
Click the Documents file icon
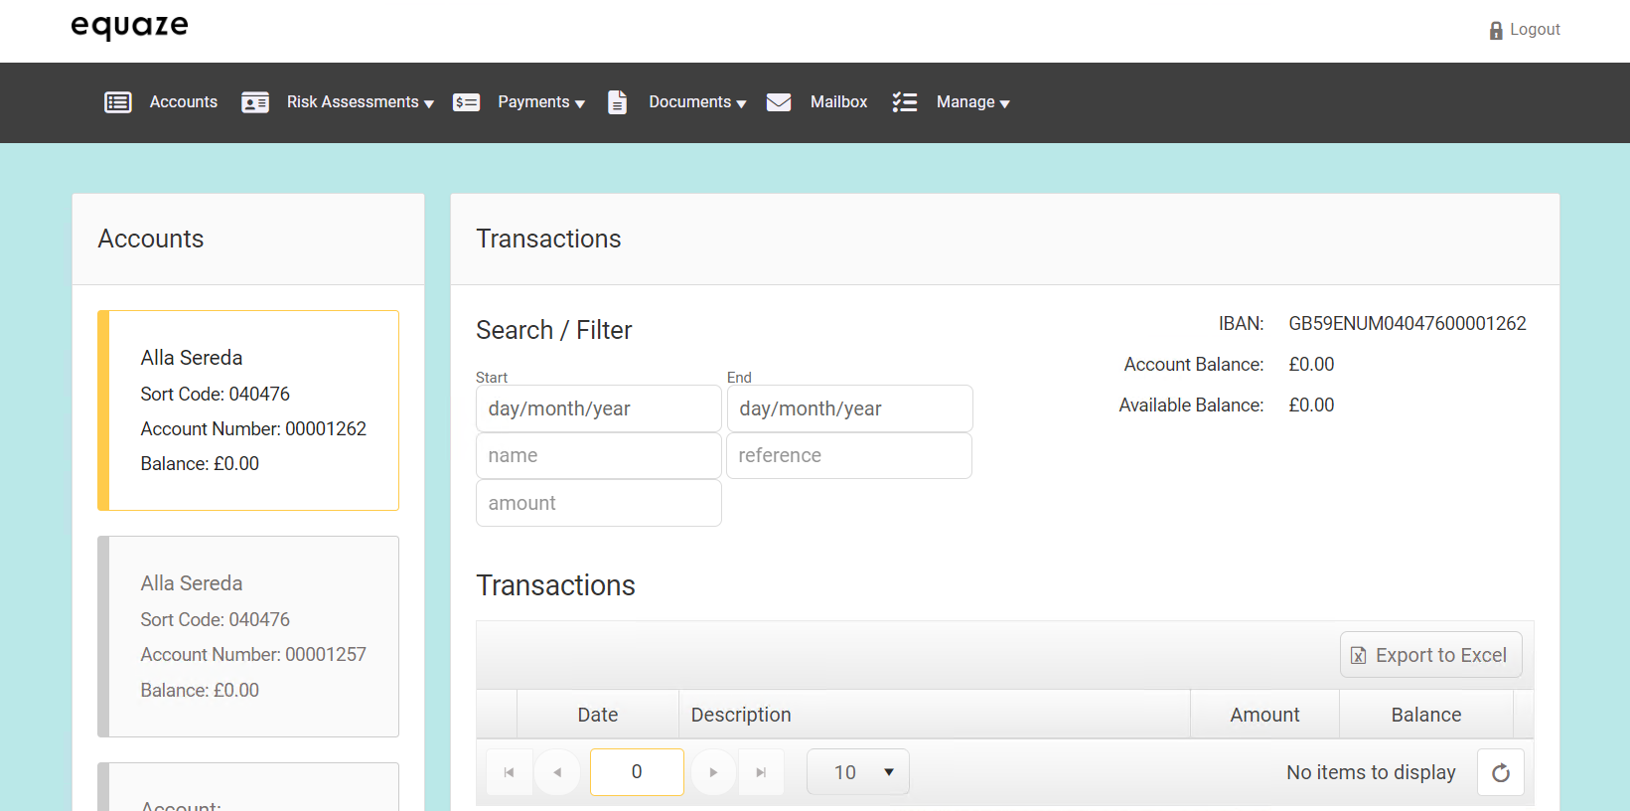pyautogui.click(x=617, y=102)
